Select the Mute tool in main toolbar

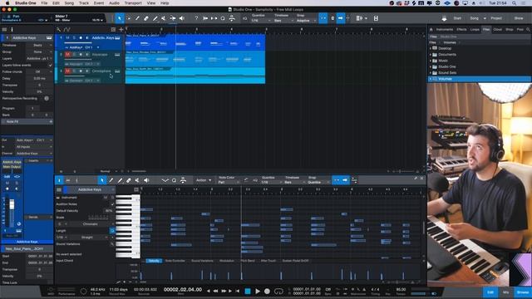click(164, 18)
